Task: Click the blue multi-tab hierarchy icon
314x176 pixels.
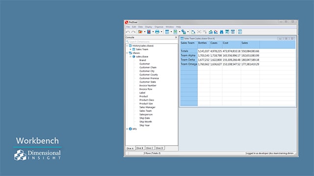Action: point(183,32)
